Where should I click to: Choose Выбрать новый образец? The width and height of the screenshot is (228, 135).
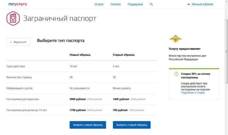(88, 125)
